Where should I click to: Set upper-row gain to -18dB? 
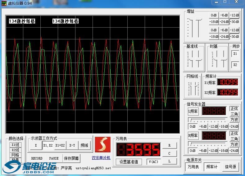tap(214, 22)
